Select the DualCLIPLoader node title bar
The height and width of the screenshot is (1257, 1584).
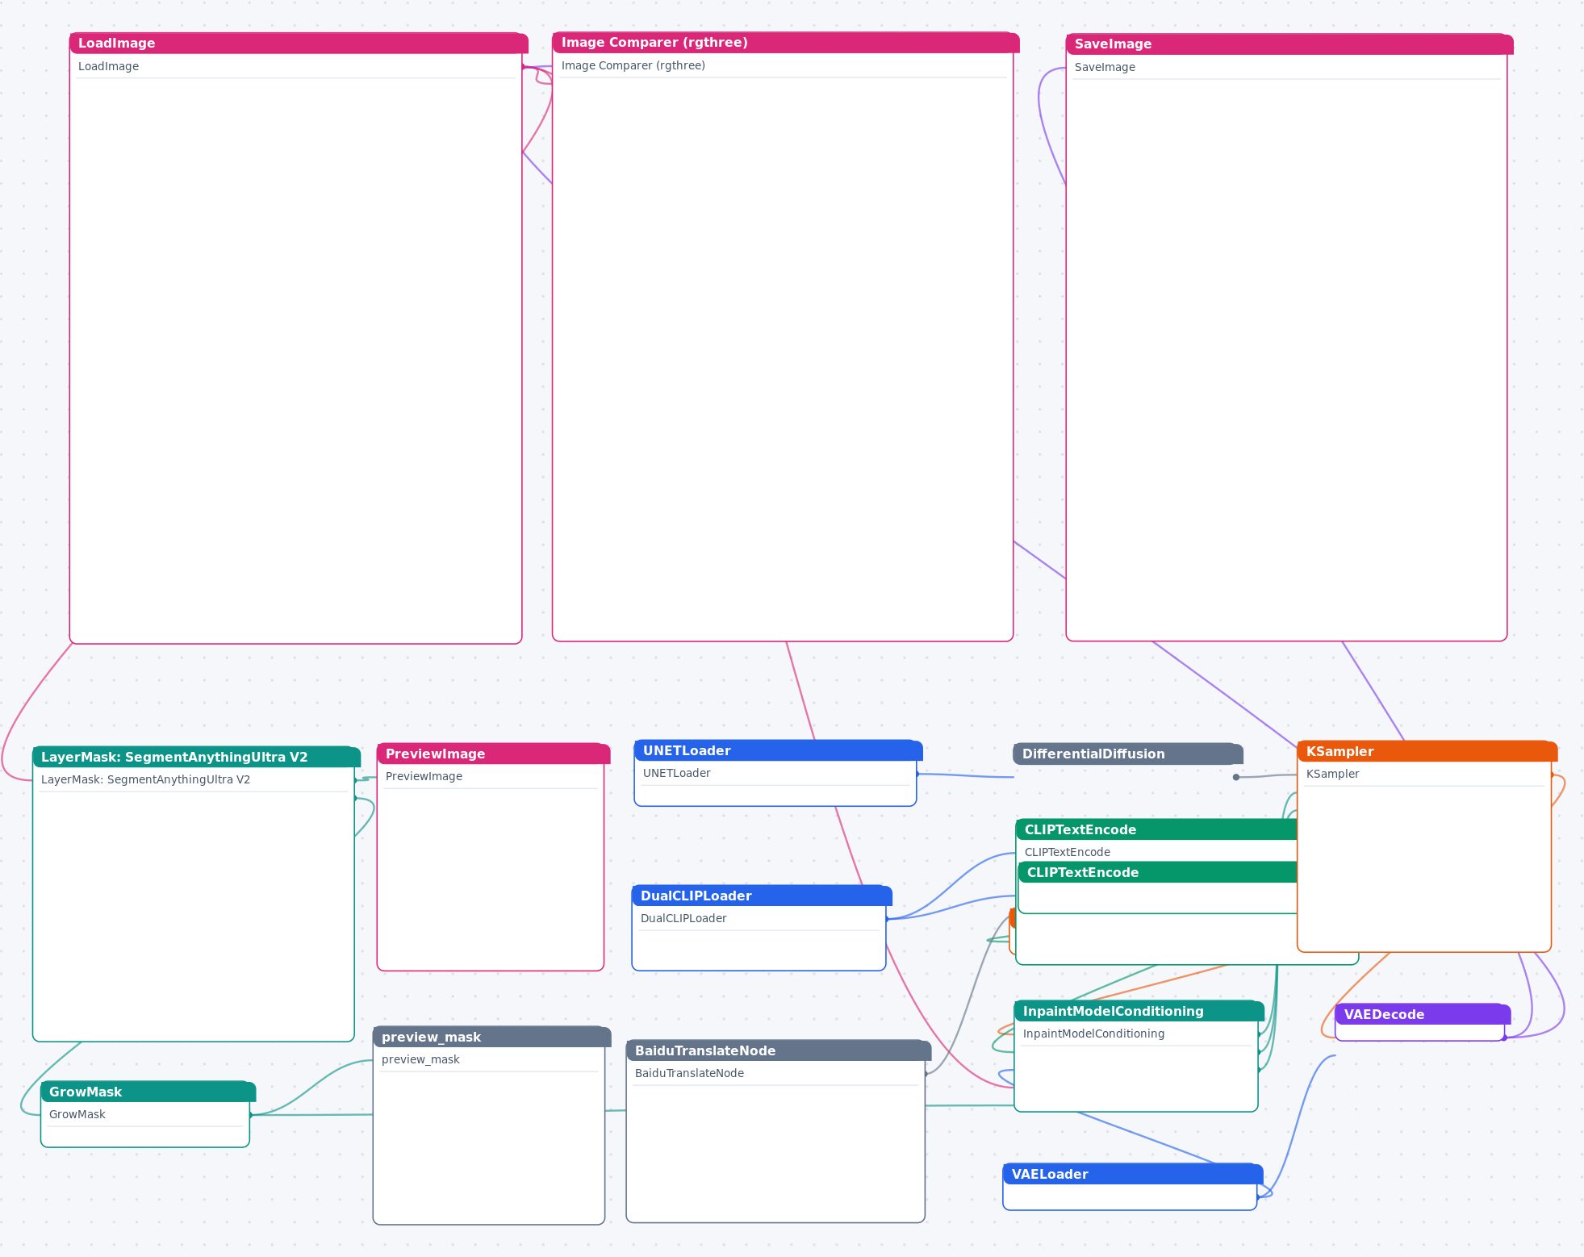(x=762, y=896)
